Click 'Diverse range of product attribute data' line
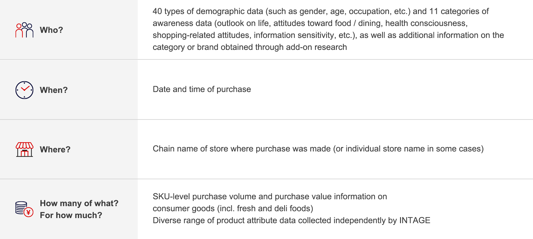 tap(291, 220)
